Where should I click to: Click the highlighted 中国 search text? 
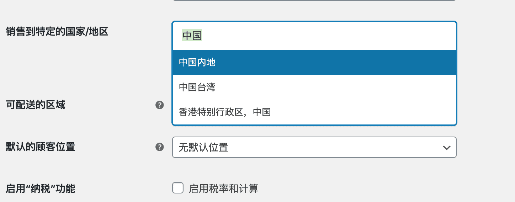(192, 36)
